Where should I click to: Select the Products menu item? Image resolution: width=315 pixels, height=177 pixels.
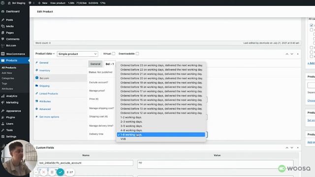click(x=15, y=60)
